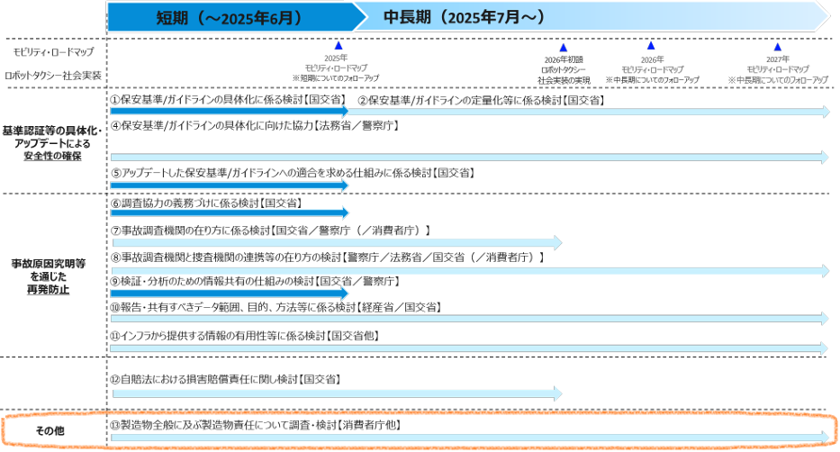Click the light blue arrow bar under item ⑧

point(470,271)
